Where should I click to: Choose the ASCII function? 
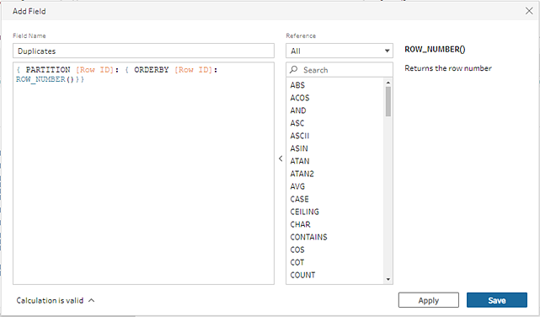click(x=300, y=136)
